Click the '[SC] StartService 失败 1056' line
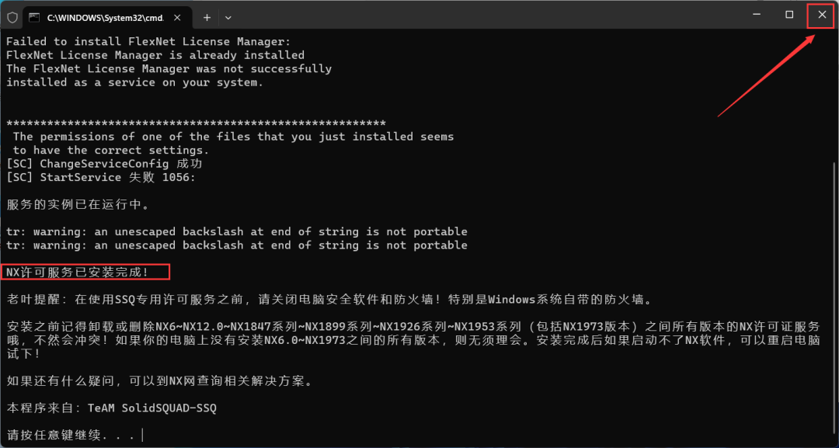Viewport: 839px width, 448px height. coord(100,177)
